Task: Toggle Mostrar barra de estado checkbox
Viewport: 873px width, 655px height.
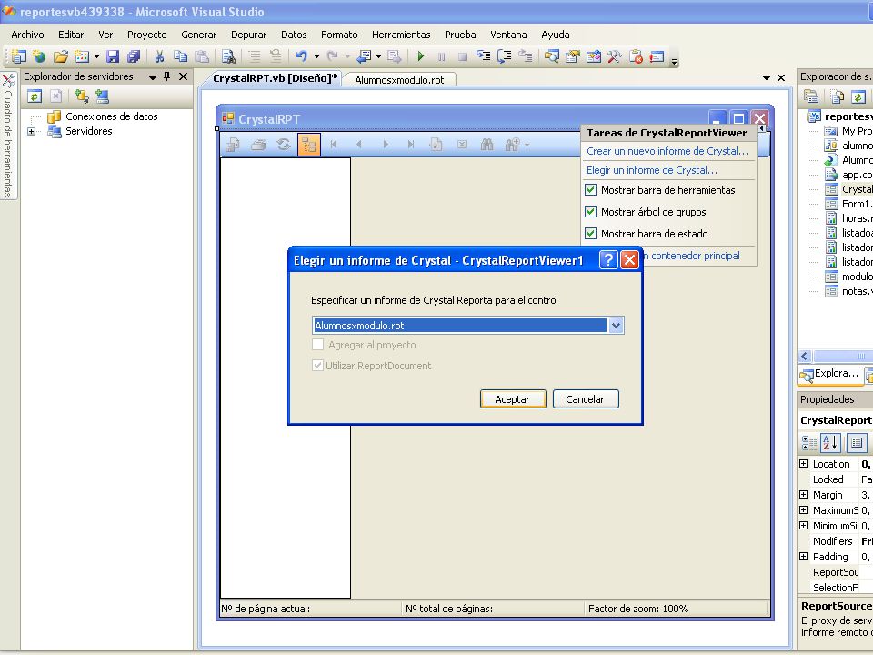Action: click(591, 234)
